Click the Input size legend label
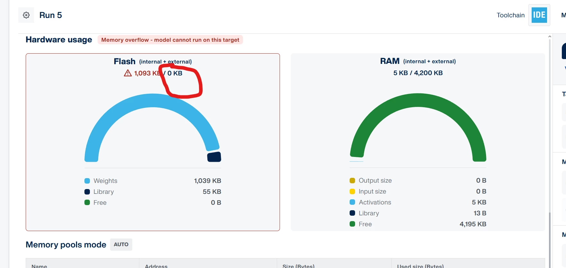Screen dimensions: 566x268 372,191
